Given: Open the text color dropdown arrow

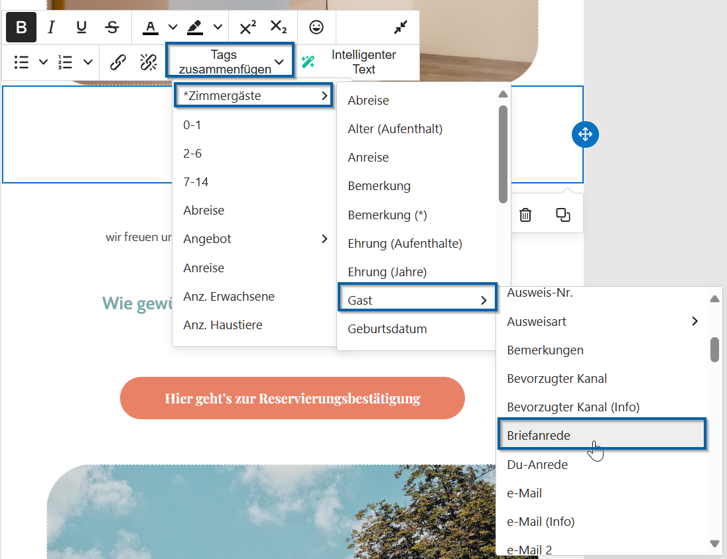Looking at the screenshot, I should coord(173,27).
